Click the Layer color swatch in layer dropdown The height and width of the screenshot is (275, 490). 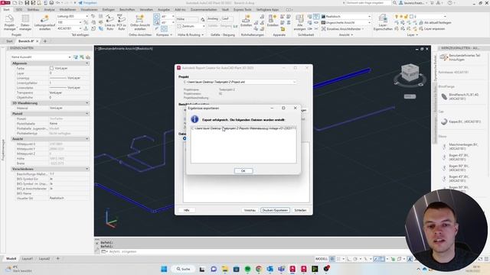[411, 16]
